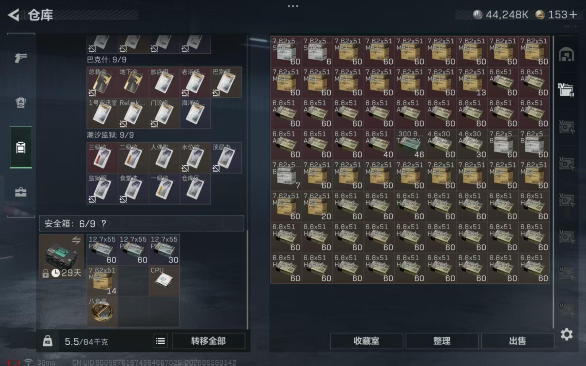The image size is (586, 366).
Task: Select 7.62x51 M62 stack of 14 in safe box
Action: point(102,281)
